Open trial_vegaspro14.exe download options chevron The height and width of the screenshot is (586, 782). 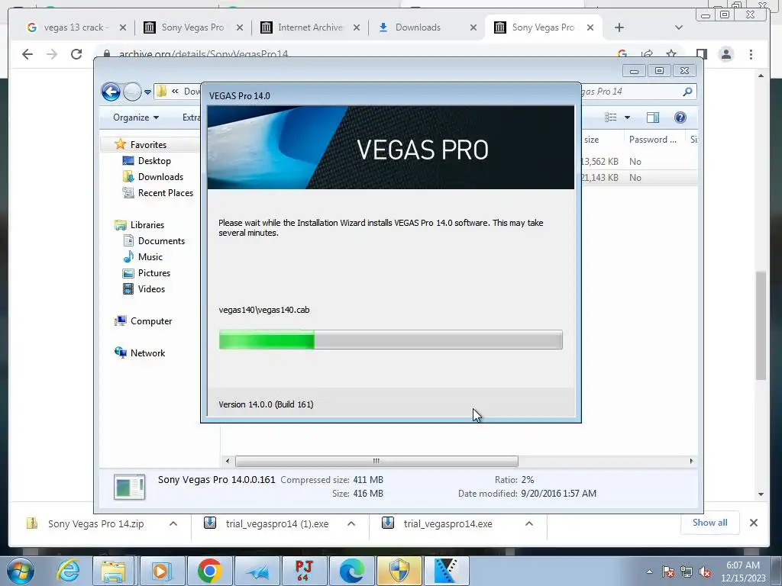(529, 523)
